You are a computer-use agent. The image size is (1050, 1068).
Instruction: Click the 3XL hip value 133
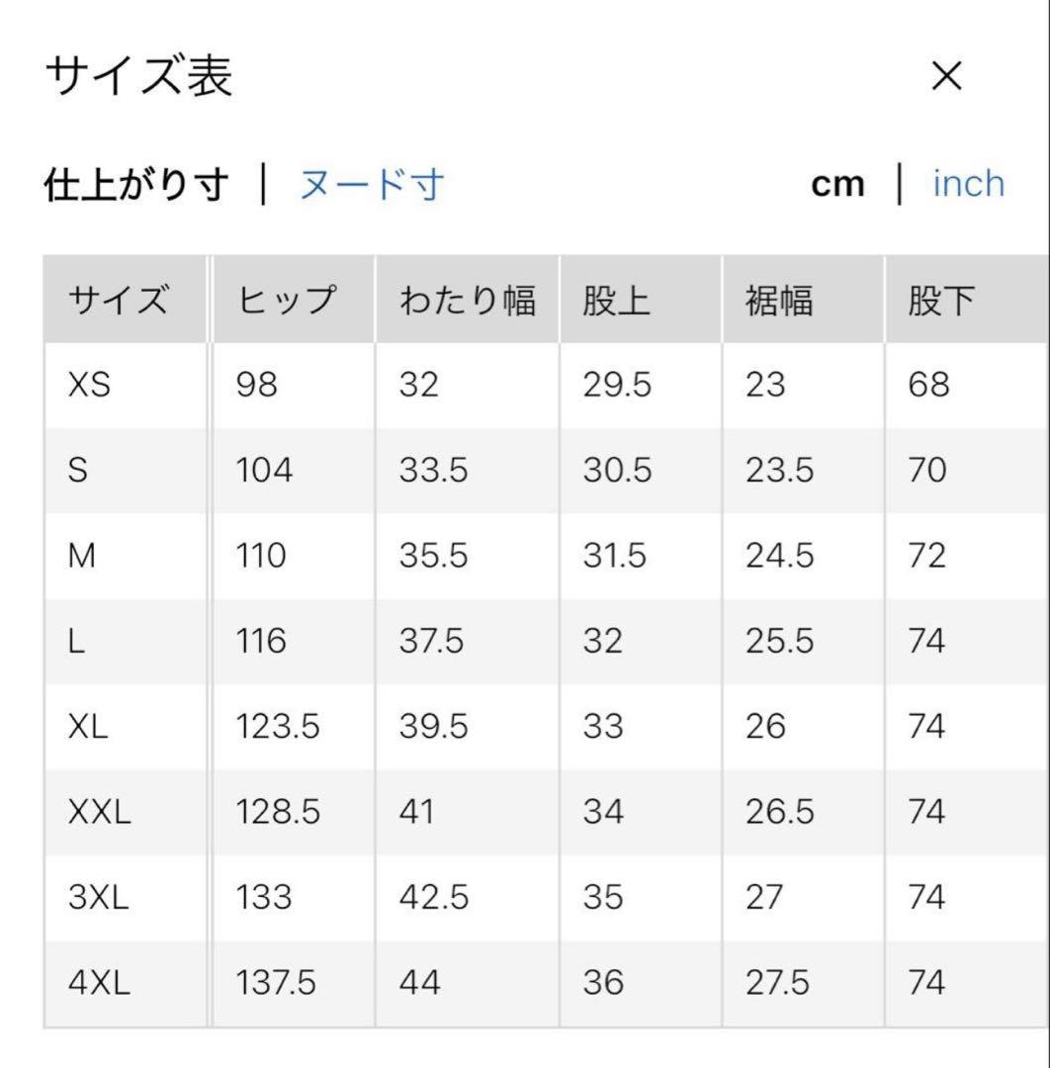click(x=264, y=898)
